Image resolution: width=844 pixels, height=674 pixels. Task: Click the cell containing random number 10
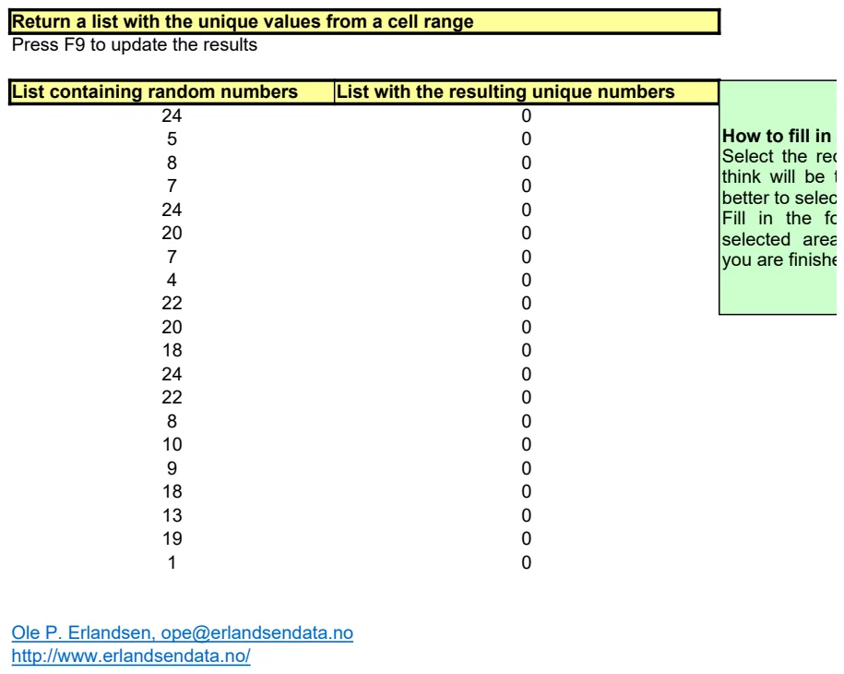click(172, 444)
